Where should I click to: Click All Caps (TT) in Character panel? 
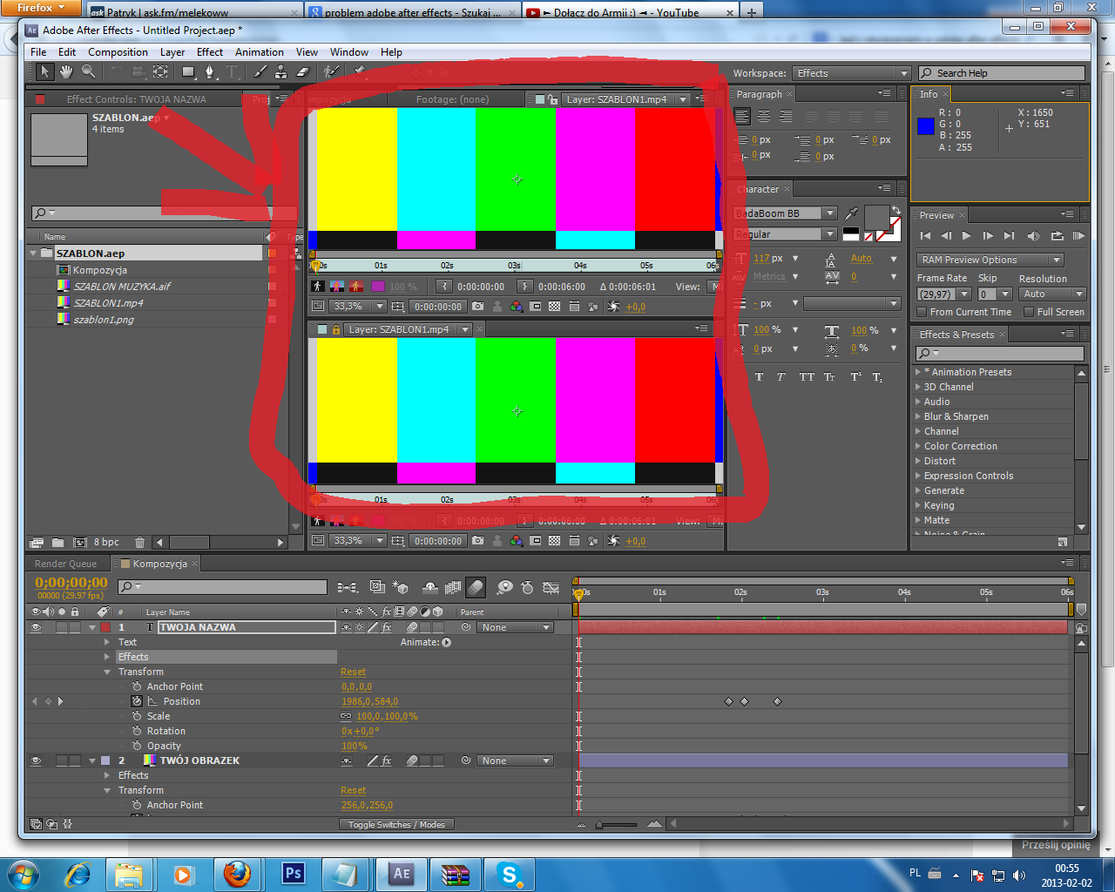tap(807, 377)
